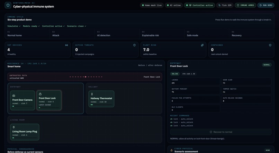Click the Battery Percent value field
Screen dimensions: 279x153
[195, 90]
